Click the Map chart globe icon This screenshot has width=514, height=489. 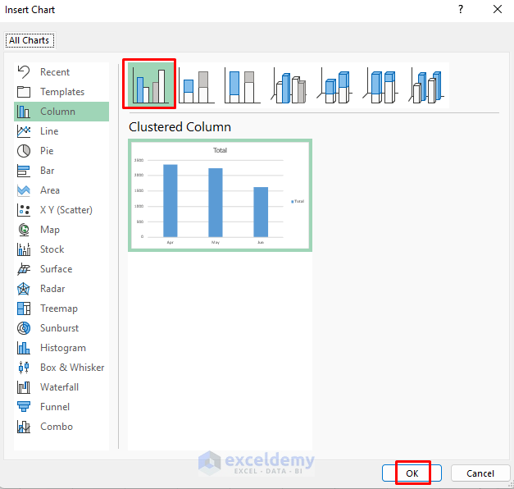pos(24,230)
